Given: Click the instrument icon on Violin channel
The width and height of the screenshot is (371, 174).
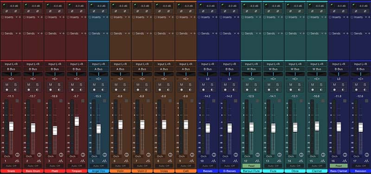Looking at the screenshot, I should pyautogui.click(x=126, y=161).
